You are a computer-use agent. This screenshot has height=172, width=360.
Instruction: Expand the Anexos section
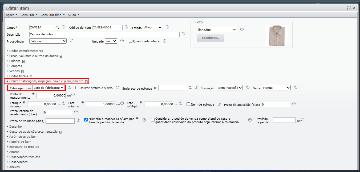13,167
